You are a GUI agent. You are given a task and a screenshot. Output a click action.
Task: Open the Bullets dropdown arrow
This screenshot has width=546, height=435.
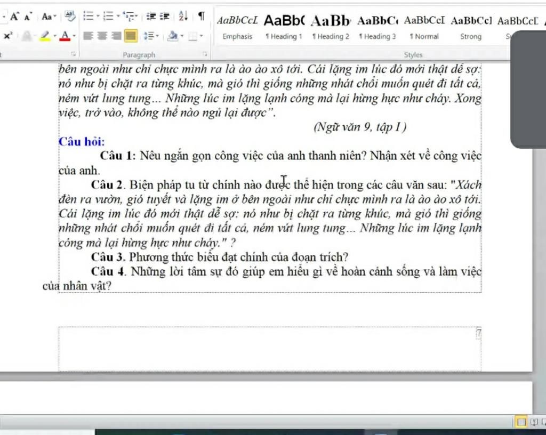point(98,16)
